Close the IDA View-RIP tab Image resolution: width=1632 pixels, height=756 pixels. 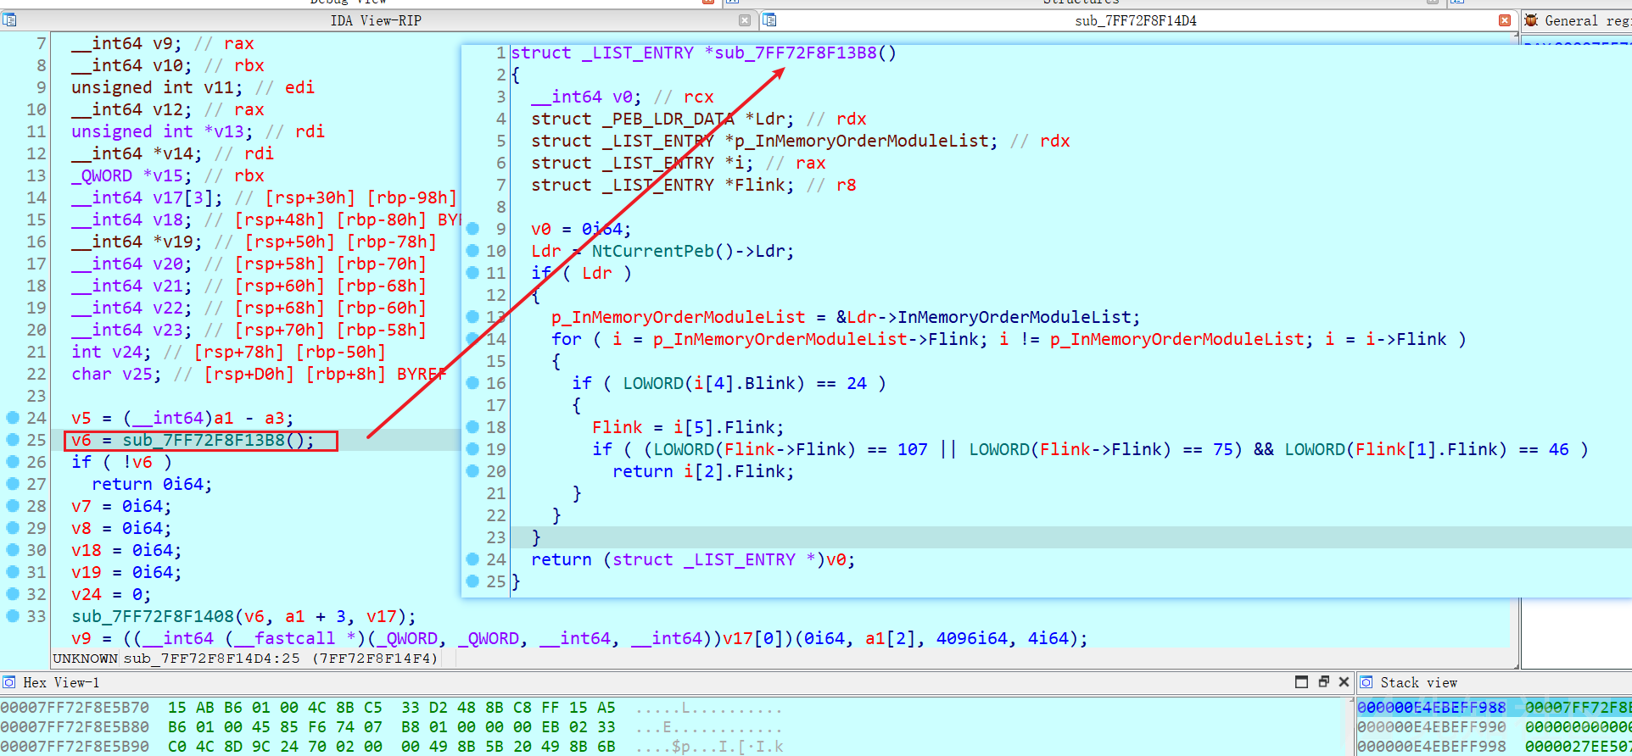point(744,20)
